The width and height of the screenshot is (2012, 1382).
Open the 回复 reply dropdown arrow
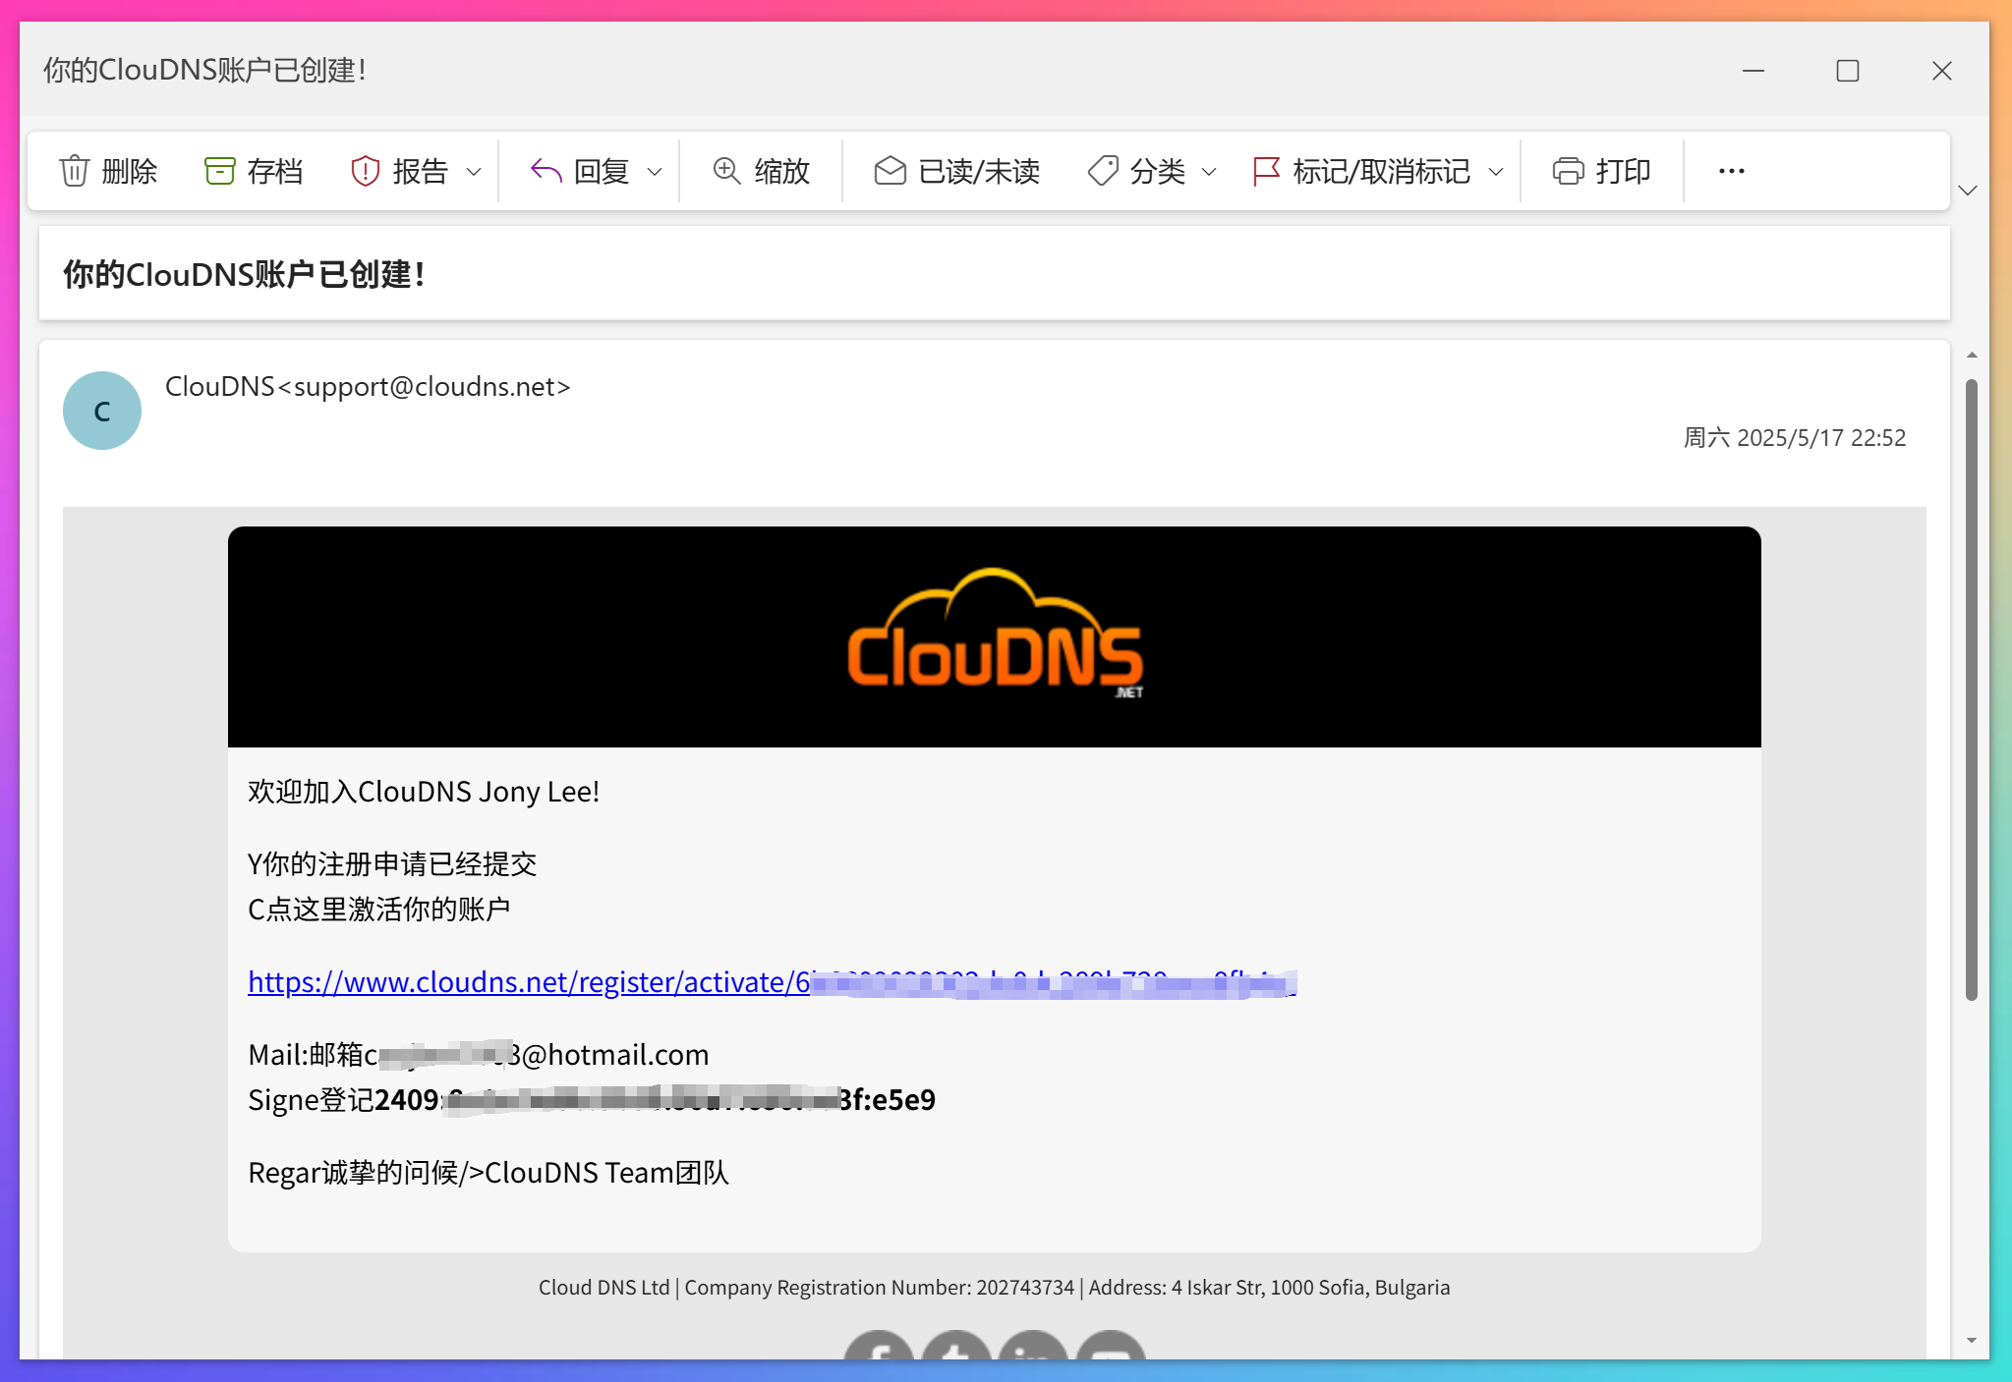653,170
